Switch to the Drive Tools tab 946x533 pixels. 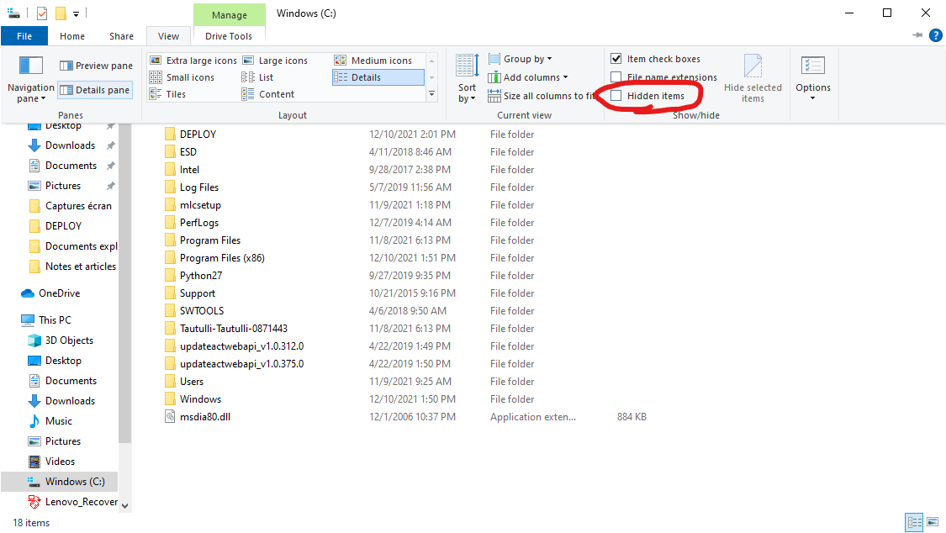click(x=229, y=36)
